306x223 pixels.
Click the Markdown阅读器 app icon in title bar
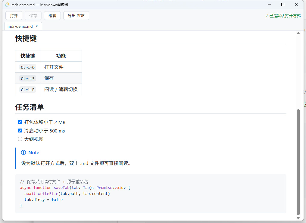pos(7,5)
